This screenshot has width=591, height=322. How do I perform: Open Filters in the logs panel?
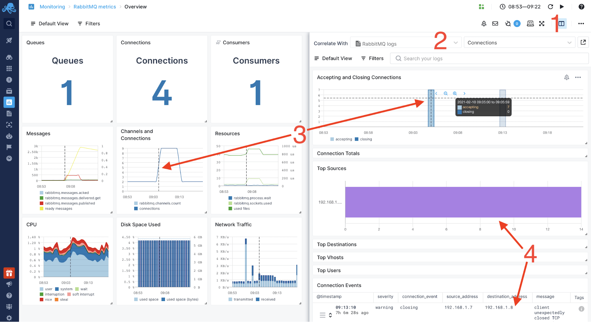pos(372,58)
